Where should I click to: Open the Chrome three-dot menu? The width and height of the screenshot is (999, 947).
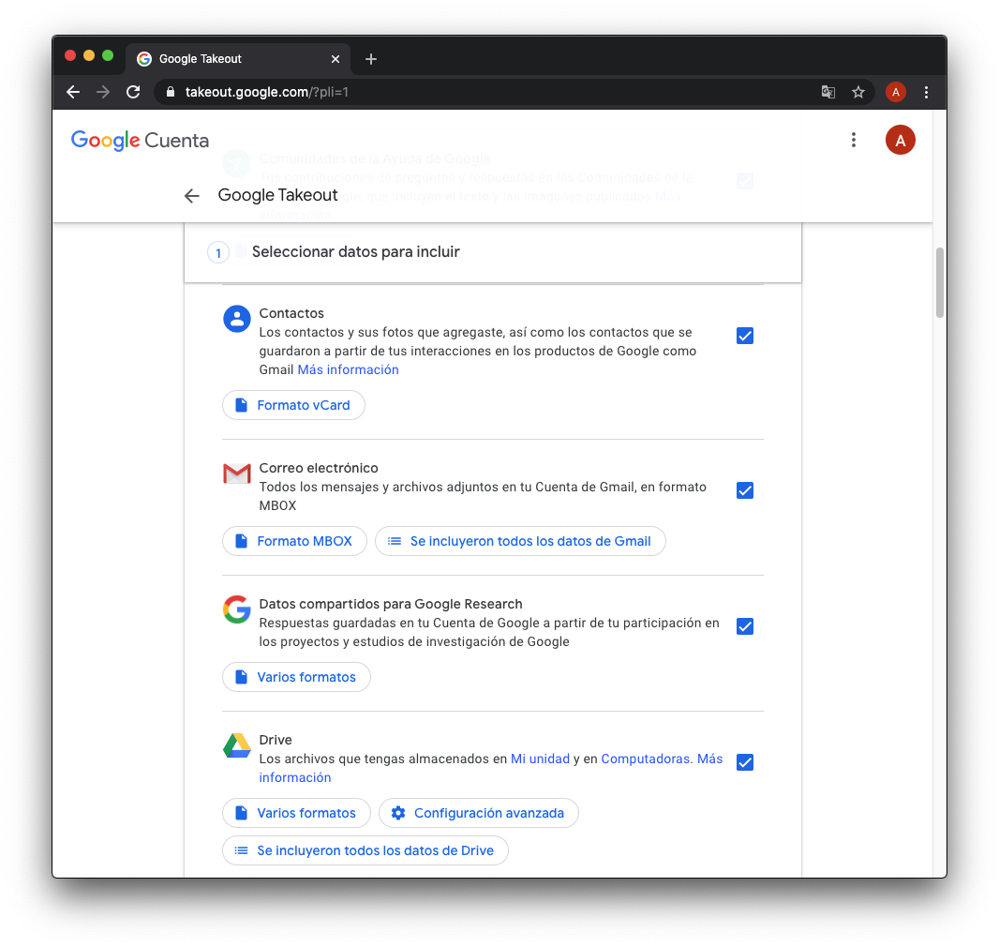[926, 92]
